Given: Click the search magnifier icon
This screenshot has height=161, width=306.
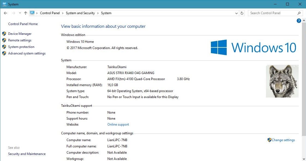Looking at the screenshot, I should pos(299,13).
